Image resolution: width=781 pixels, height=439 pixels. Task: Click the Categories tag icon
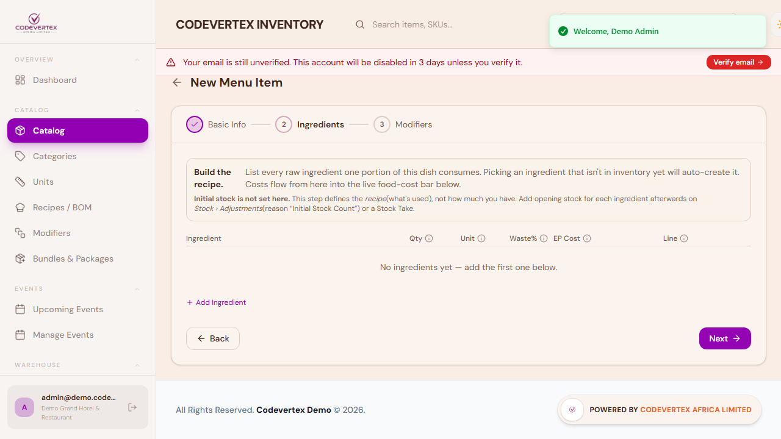[x=20, y=156]
